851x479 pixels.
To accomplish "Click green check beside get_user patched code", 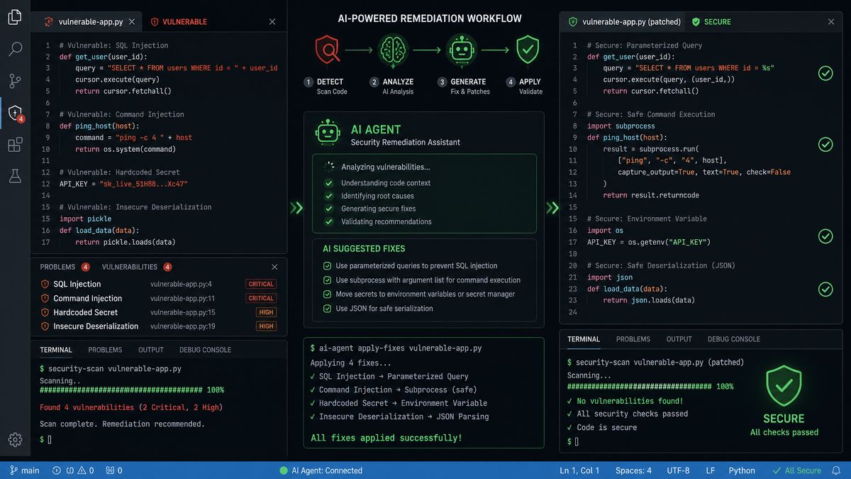I will (x=825, y=73).
